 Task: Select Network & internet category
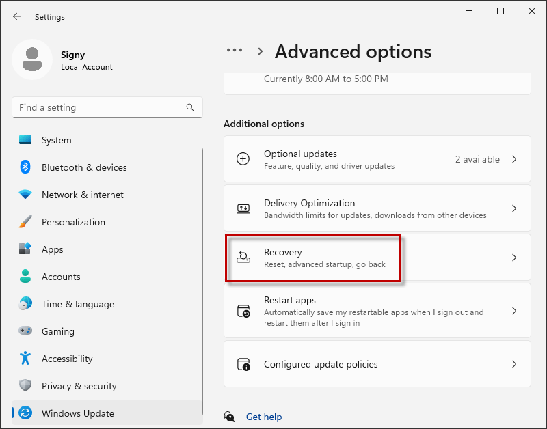pos(107,195)
